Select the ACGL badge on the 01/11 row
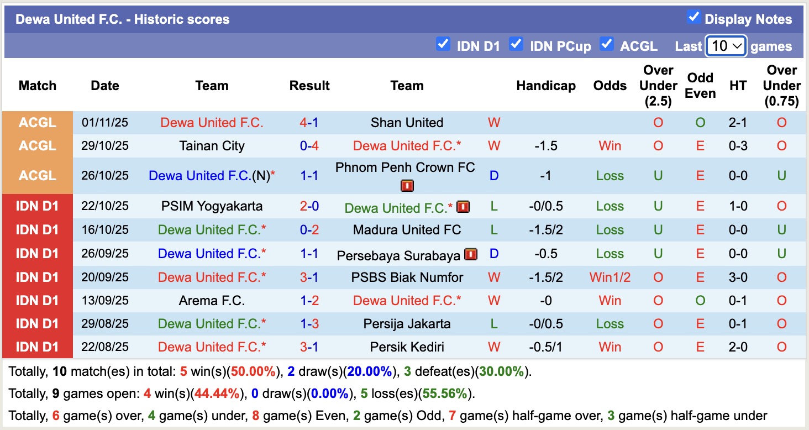 [37, 122]
